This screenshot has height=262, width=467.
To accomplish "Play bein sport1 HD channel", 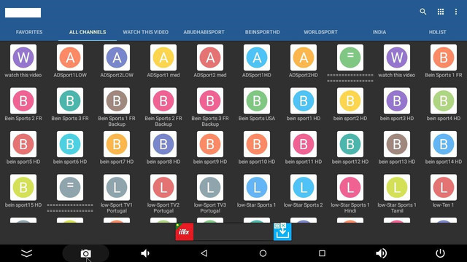I will click(304, 100).
